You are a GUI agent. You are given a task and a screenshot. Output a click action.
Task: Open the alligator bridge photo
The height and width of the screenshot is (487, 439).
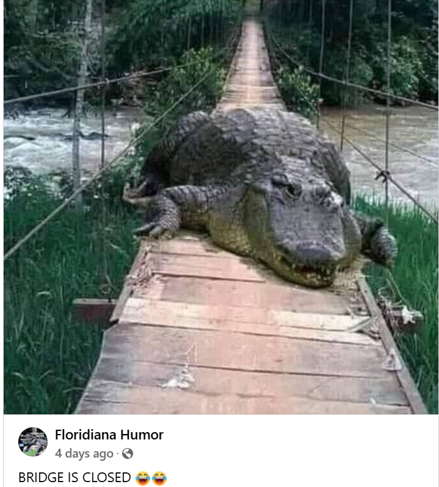(221, 207)
